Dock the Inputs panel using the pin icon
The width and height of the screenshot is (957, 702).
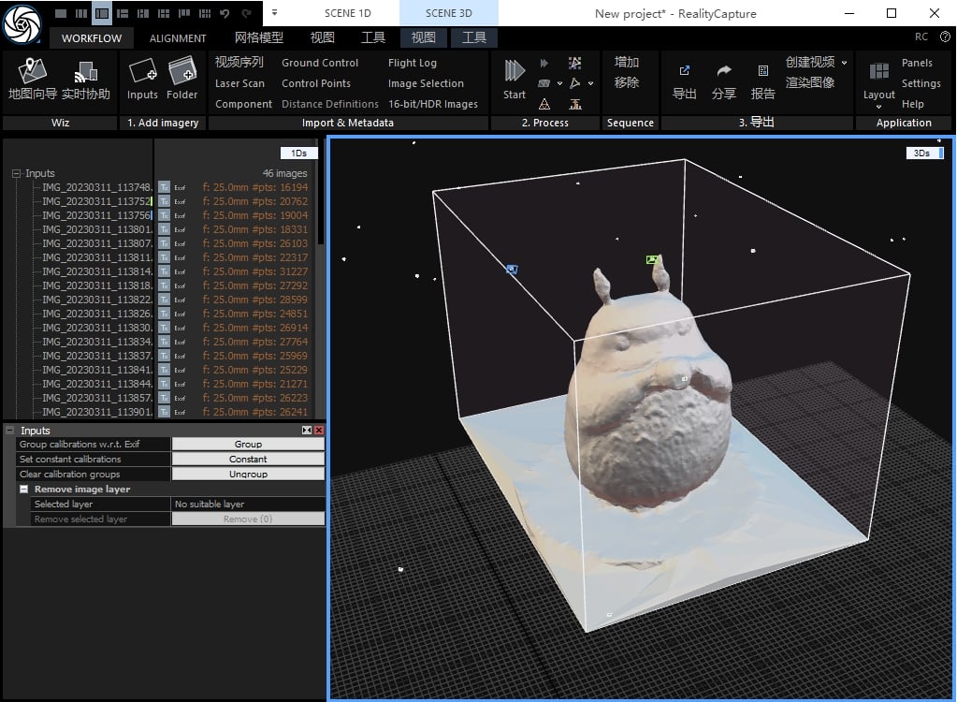click(x=307, y=431)
